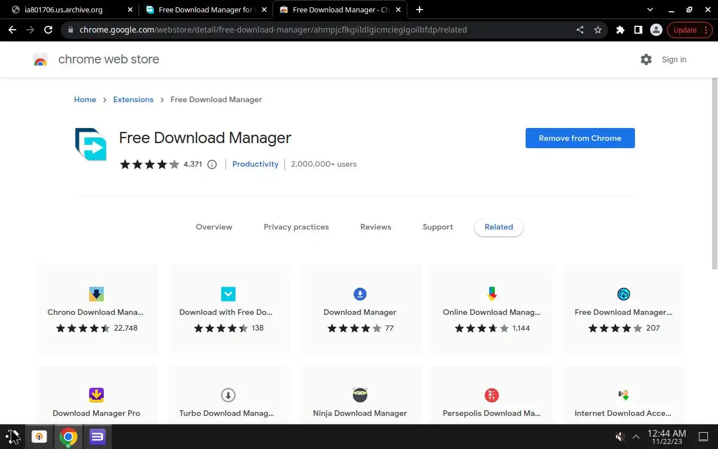Image resolution: width=718 pixels, height=449 pixels.
Task: Switch to the Reviews tab
Action: [x=376, y=227]
